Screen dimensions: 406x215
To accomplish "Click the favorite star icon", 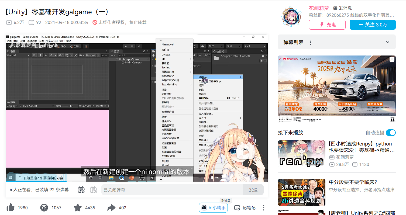I will [x=78, y=207].
